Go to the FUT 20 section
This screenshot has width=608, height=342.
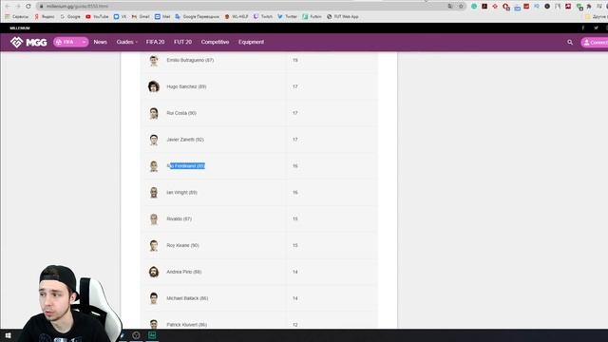[182, 42]
